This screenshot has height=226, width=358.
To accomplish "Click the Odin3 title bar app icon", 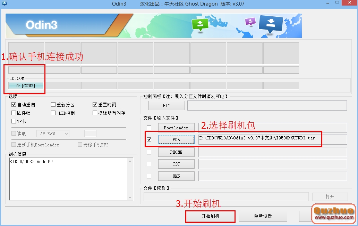I will click(5, 3).
